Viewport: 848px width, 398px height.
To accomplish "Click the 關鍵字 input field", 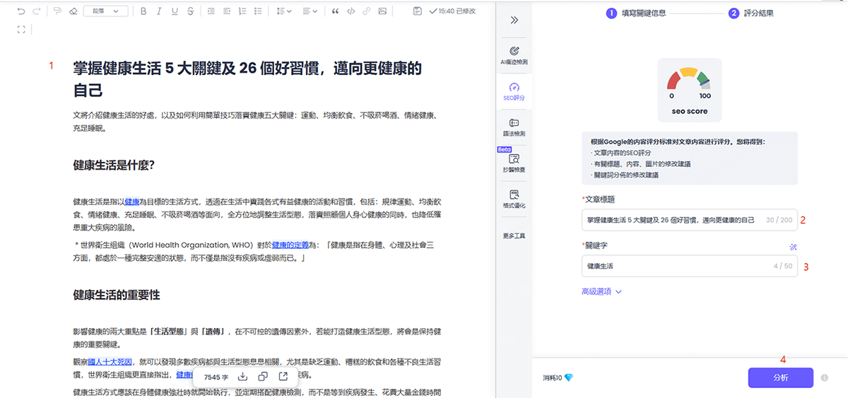I will coord(689,266).
